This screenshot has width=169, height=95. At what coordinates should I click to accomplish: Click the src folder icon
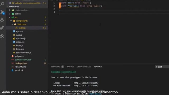click(13, 17)
